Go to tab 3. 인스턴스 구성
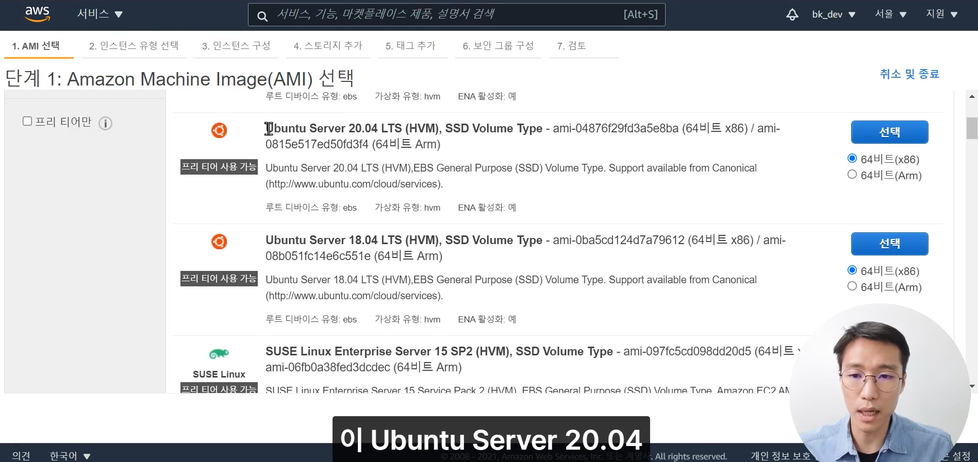Screen dimensions: 978x462 236,46
